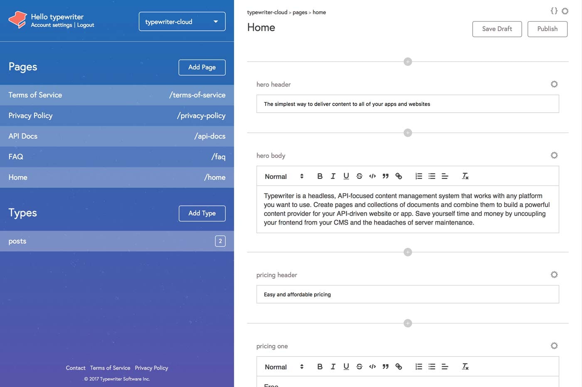Insert a blockquote in the pricing one editor
Viewport: 582px width, 387px height.
[x=385, y=366]
